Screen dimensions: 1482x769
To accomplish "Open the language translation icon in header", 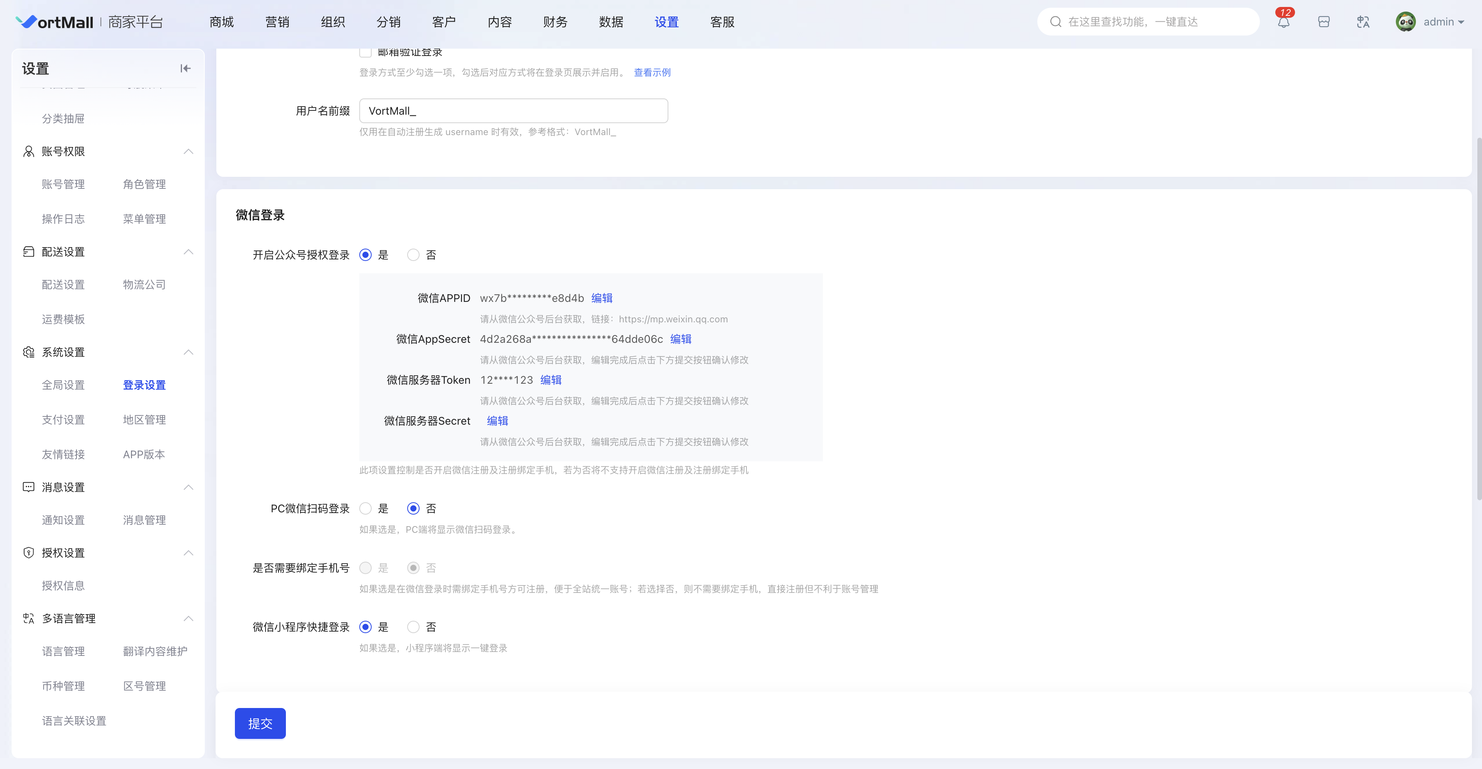I will coord(1363,22).
